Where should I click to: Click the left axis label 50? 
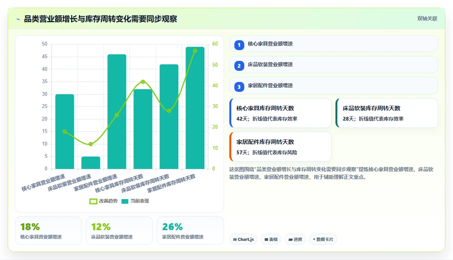point(44,44)
